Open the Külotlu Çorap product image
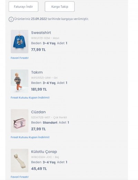 pyautogui.click(x=19, y=160)
